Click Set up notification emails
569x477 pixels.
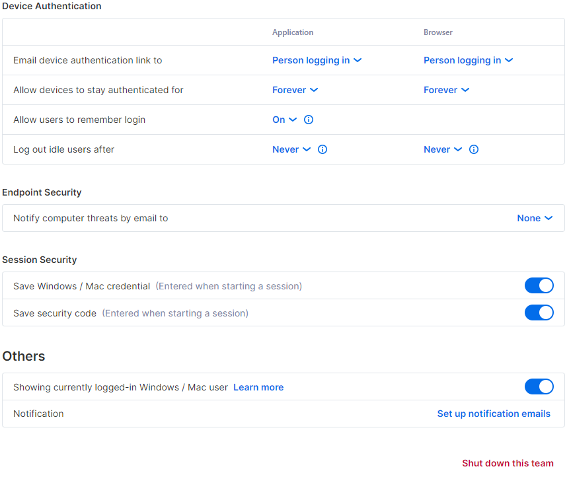[x=494, y=414]
